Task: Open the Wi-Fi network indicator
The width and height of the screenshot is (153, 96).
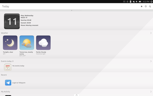Action: point(134,2)
